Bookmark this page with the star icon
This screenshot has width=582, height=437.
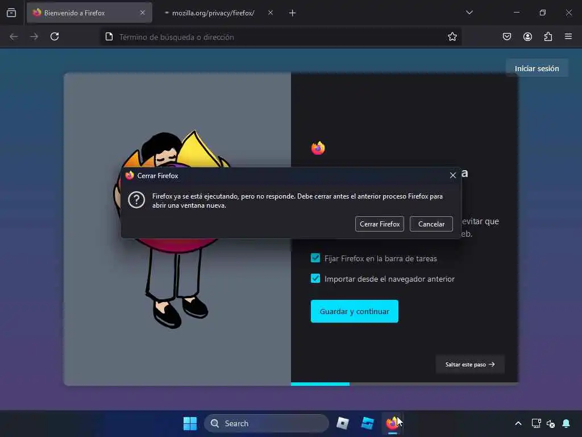[452, 36]
